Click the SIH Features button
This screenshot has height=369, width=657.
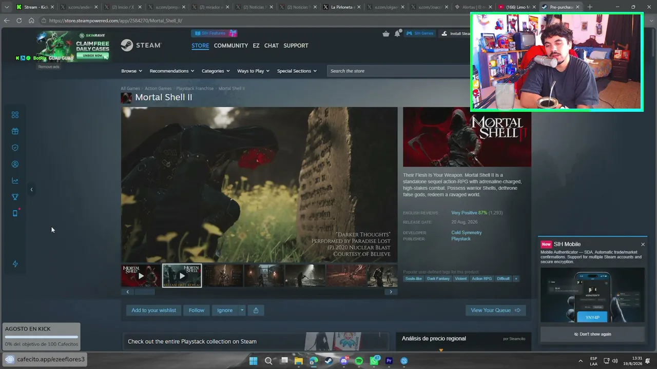(215, 33)
